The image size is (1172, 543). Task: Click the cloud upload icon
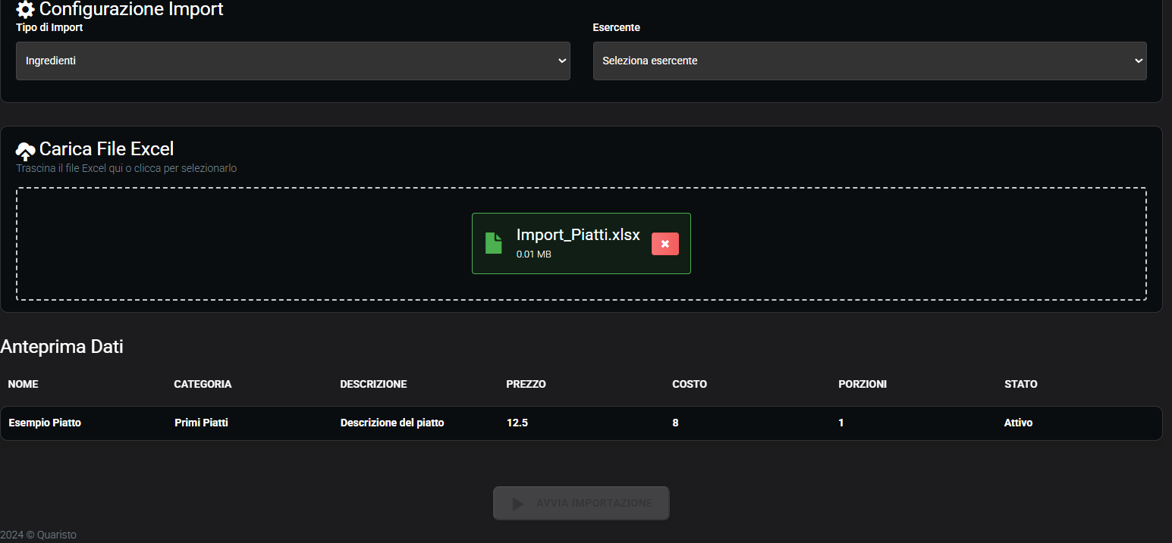[26, 150]
